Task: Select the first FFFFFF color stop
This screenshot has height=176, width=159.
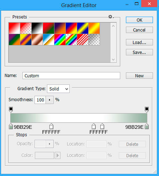Action: click(x=51, y=126)
